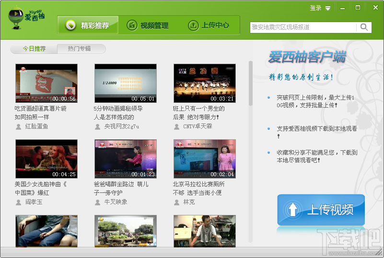Click uploader name 央视网友2g7u
Image resolution: width=384 pixels, height=258 pixels.
(122, 126)
